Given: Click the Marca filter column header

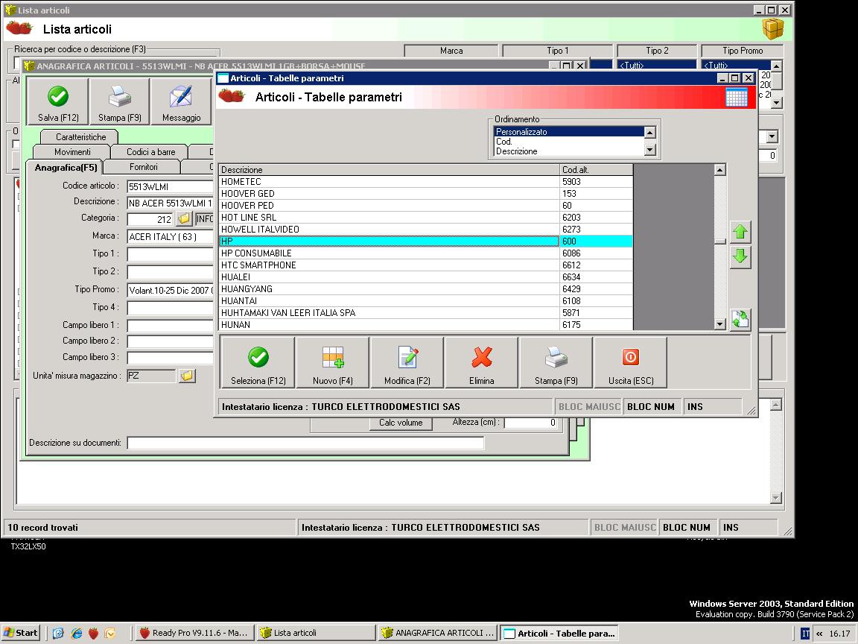Looking at the screenshot, I should [x=451, y=51].
